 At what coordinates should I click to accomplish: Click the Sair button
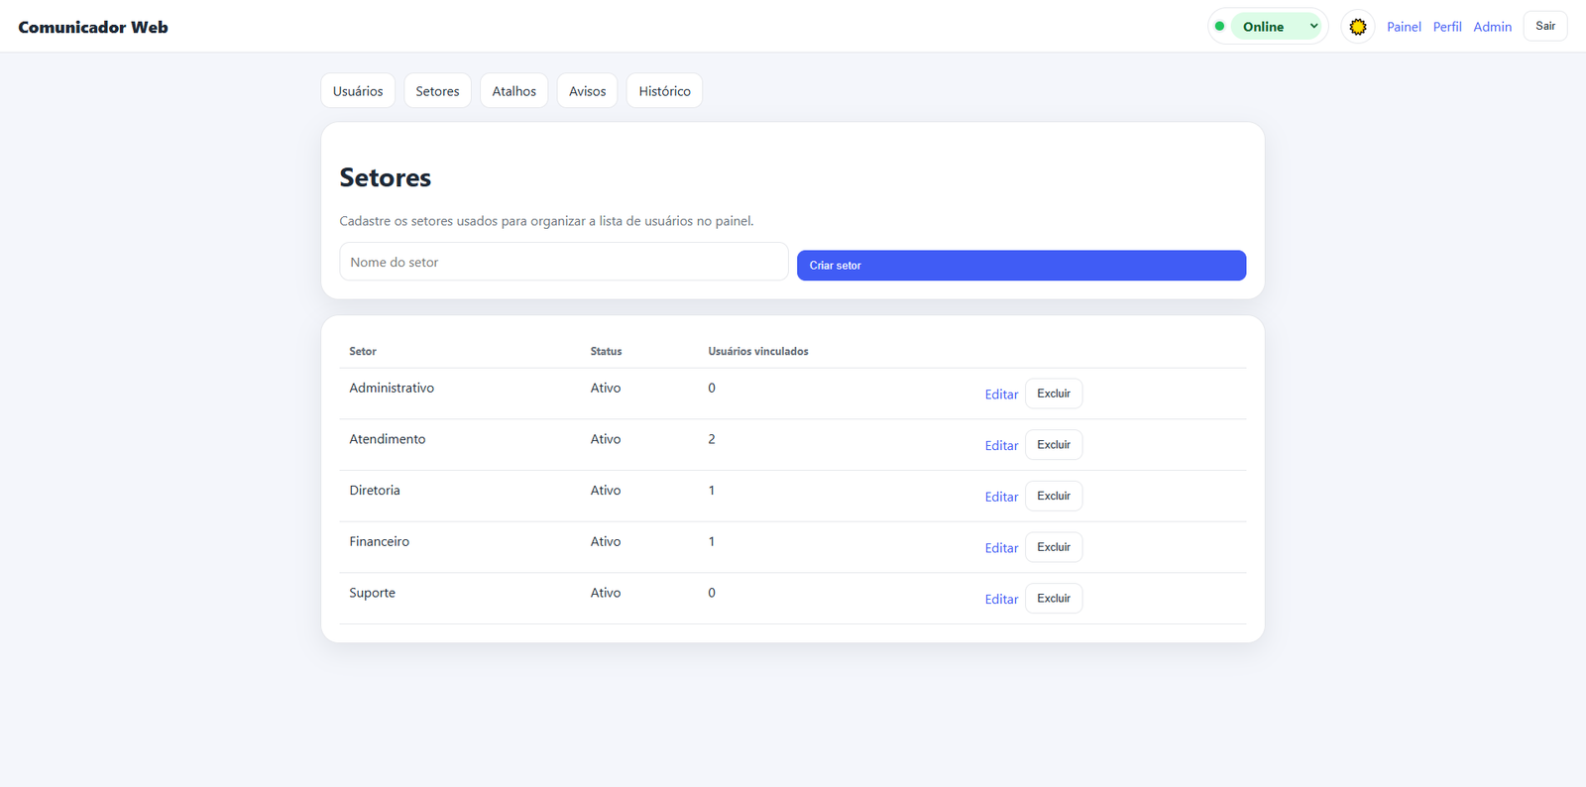[1545, 26]
